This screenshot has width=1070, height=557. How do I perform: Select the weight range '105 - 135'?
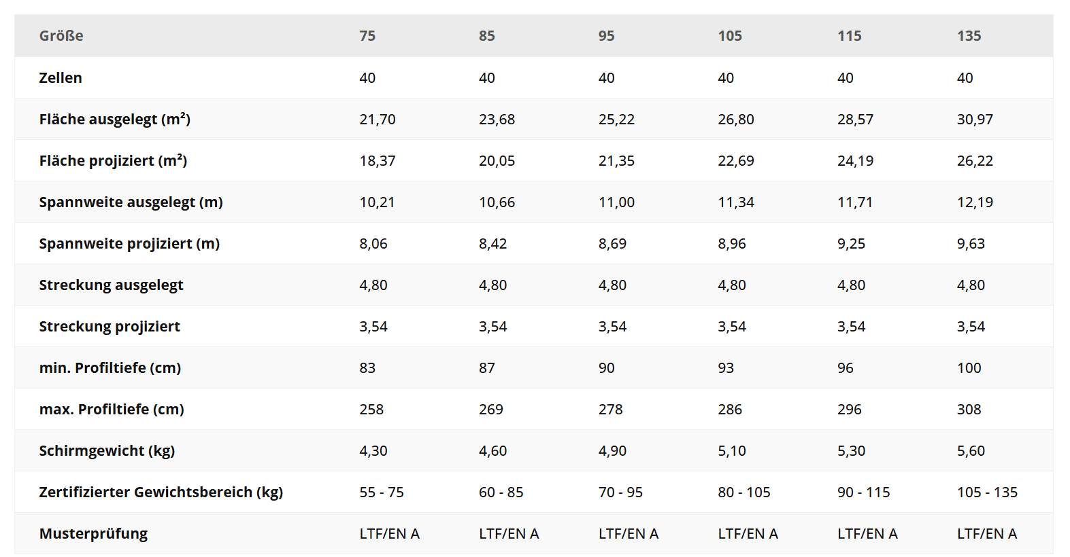(x=987, y=492)
